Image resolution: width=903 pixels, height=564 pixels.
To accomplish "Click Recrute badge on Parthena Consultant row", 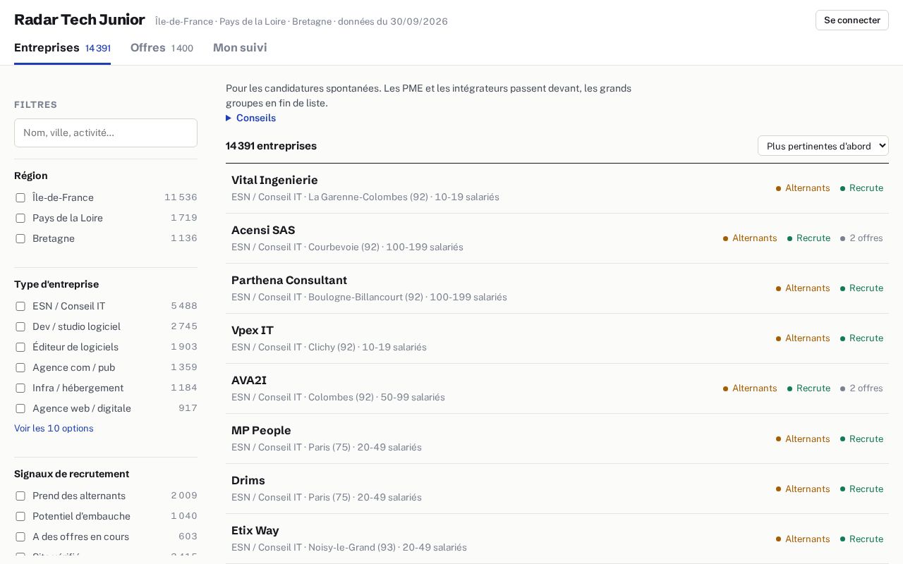I will (861, 288).
